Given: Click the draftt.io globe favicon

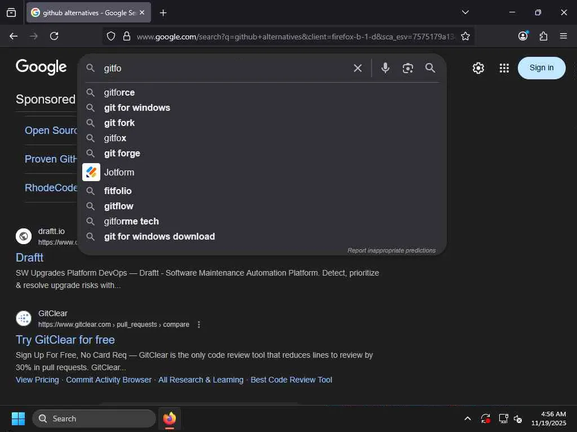Looking at the screenshot, I should 24,236.
